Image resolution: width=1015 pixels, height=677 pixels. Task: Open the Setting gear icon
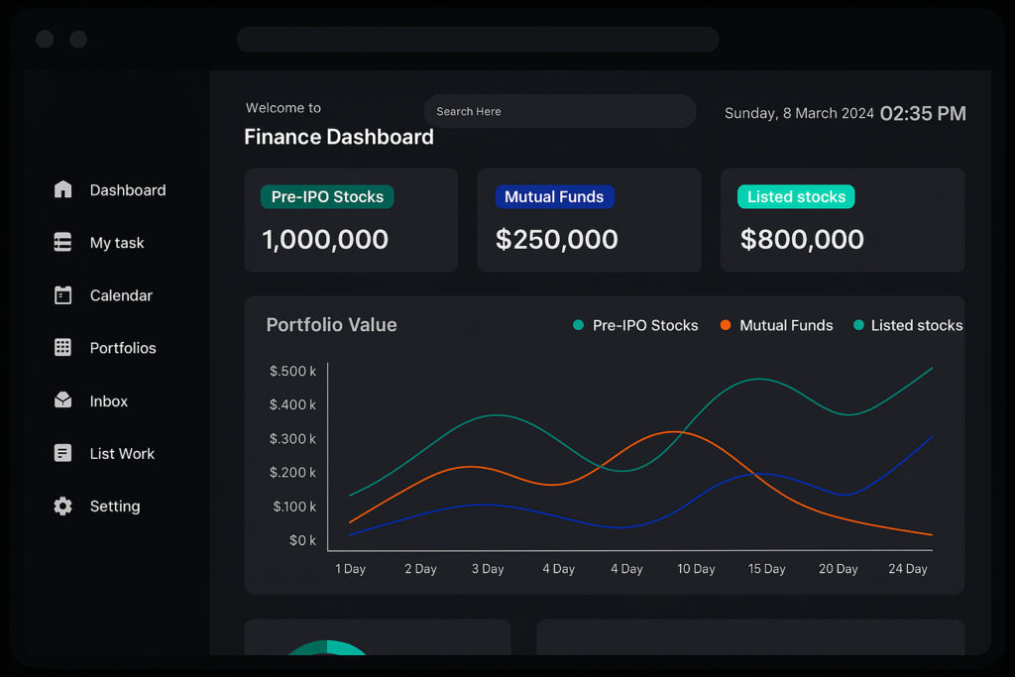click(x=63, y=507)
